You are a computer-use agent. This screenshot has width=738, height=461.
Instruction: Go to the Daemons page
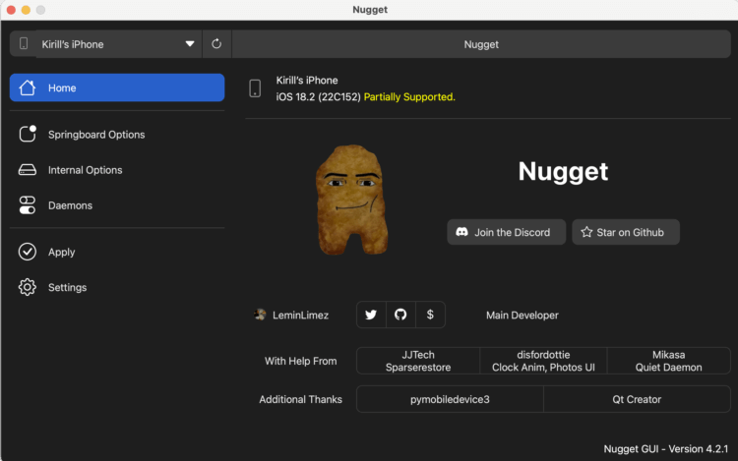pos(117,205)
